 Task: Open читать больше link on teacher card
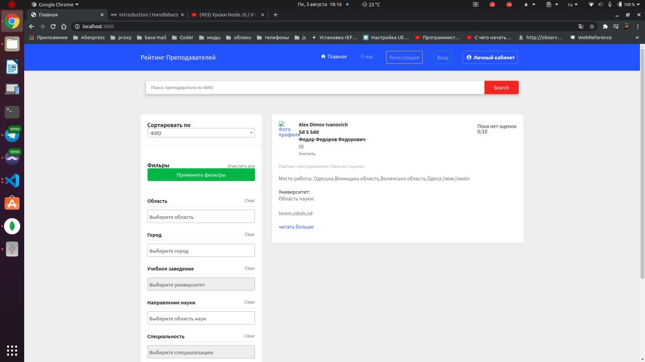[296, 227]
